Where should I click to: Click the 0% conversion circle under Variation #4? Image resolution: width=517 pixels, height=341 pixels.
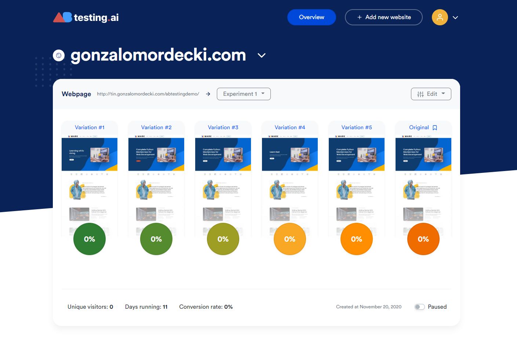[x=290, y=239]
